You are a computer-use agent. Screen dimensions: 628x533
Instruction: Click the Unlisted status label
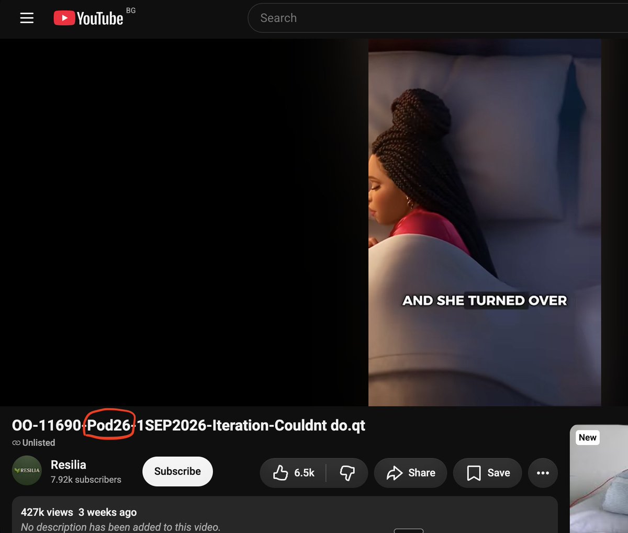pos(33,443)
